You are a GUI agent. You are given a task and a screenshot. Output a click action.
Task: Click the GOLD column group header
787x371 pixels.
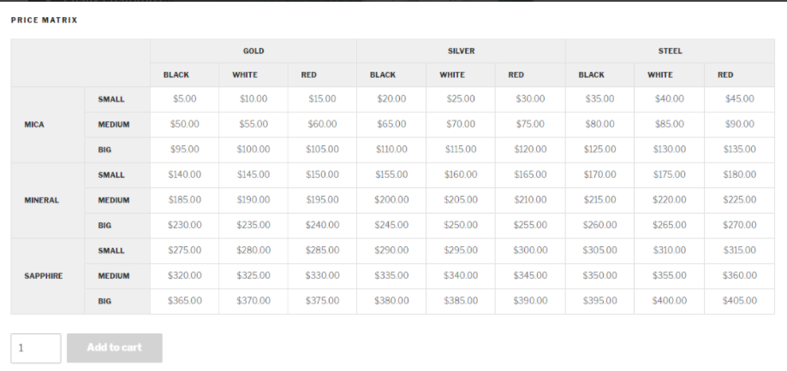pos(253,51)
